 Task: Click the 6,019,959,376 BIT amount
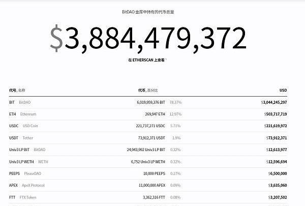pyautogui.click(x=146, y=102)
